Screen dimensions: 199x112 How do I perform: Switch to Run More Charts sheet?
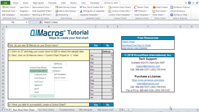point(46,110)
